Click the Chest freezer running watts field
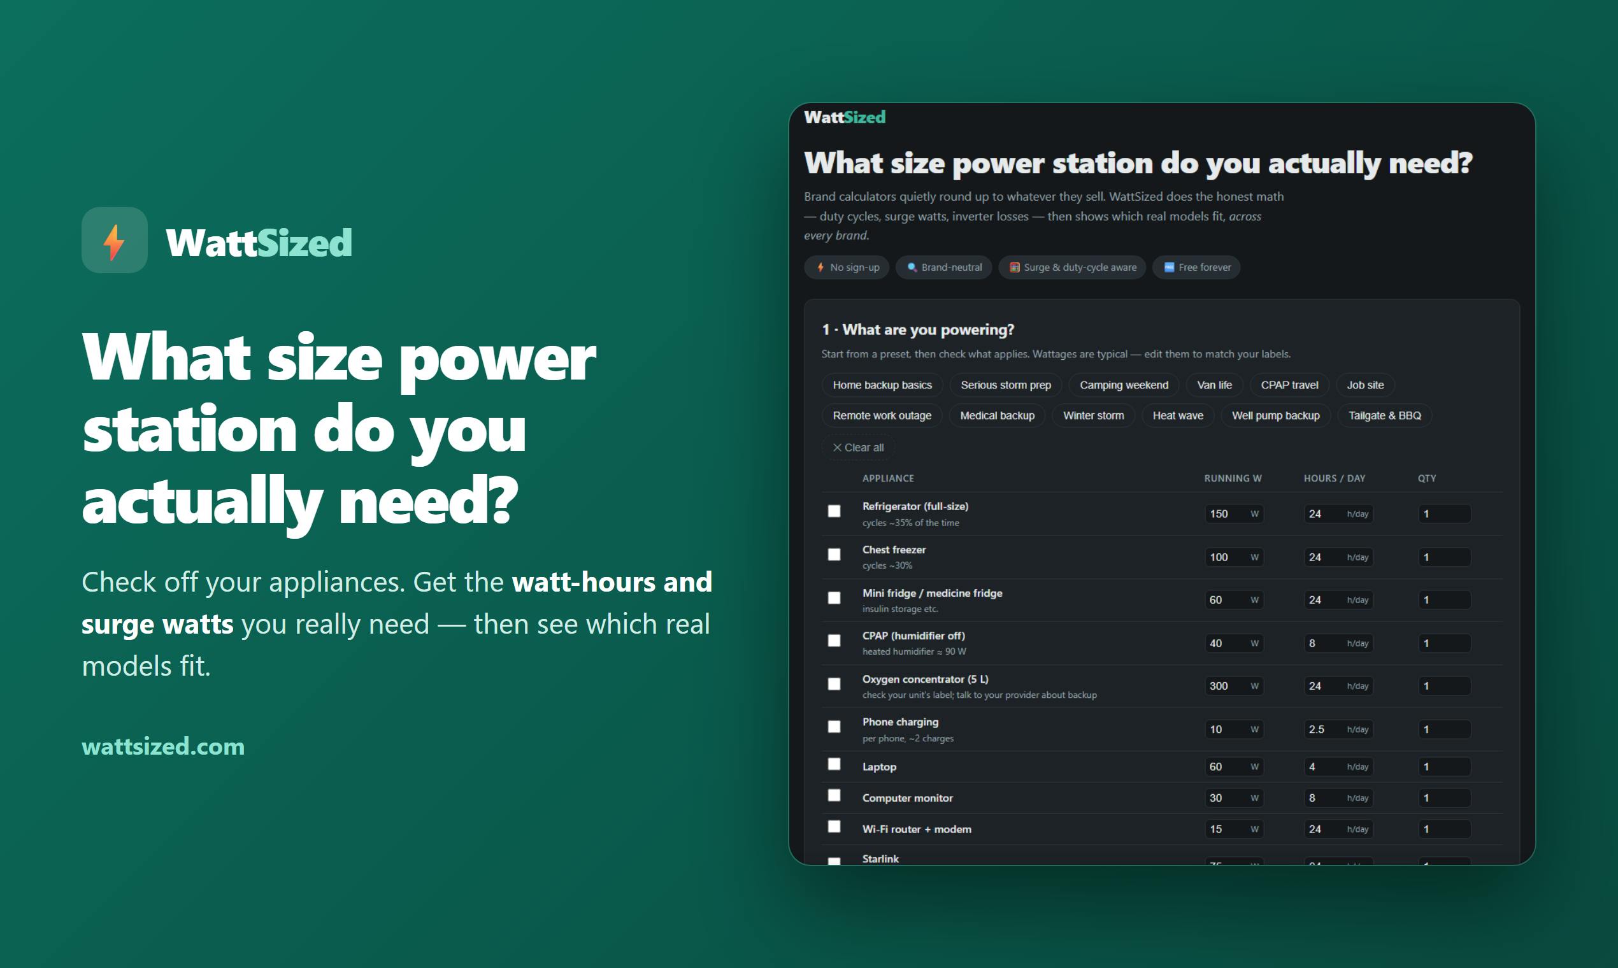Screen dimensions: 1618x968 (x=1233, y=557)
